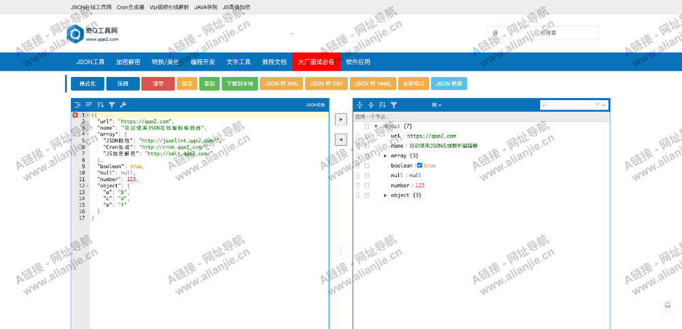Click the format JSON icon in code editor
682x329 pixels.
click(78, 105)
